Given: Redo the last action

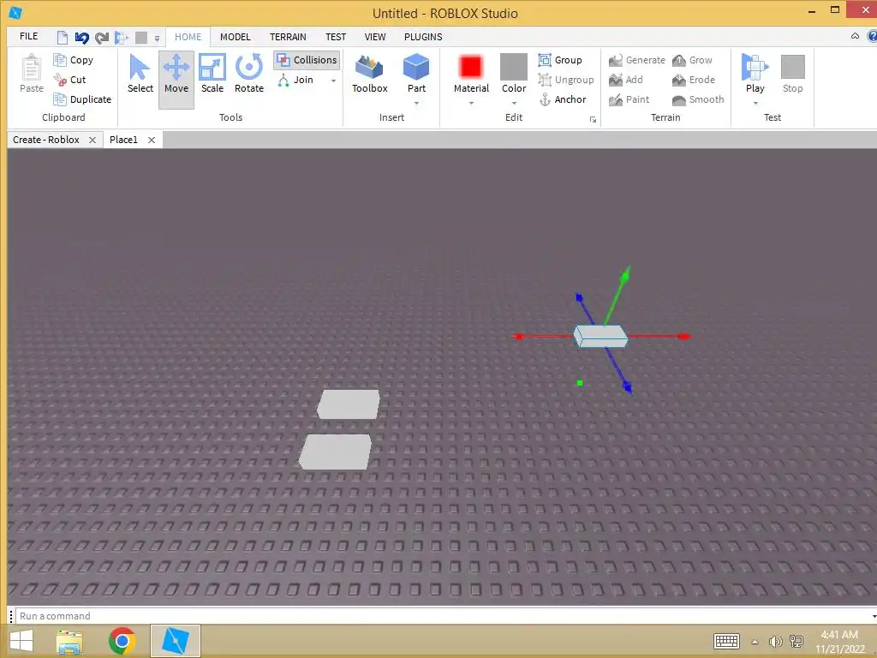Looking at the screenshot, I should (x=101, y=38).
